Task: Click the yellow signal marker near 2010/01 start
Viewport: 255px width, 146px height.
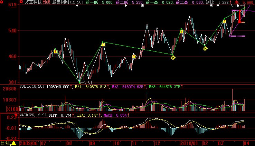Action: 182,31
